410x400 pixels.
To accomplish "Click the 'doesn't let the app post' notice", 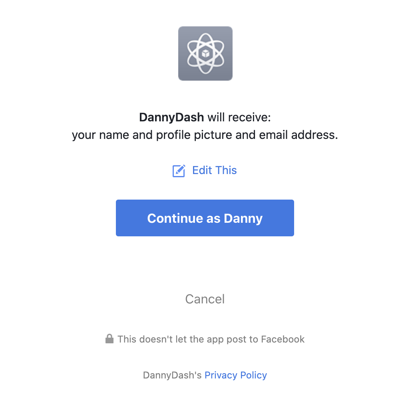I will click(211, 339).
